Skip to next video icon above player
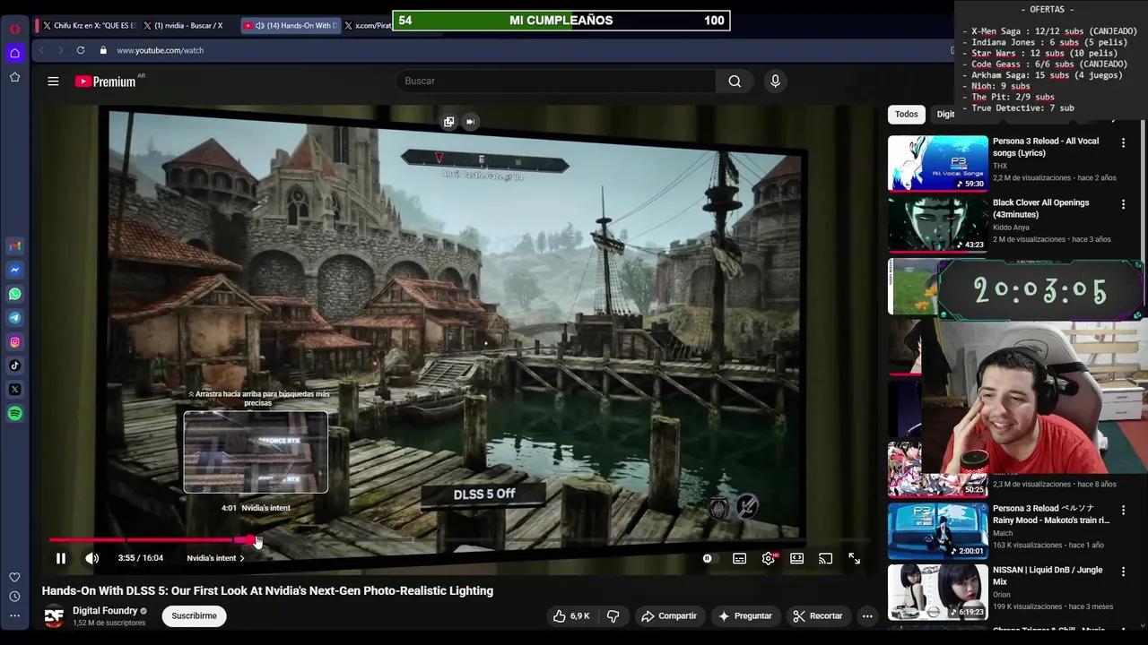 click(470, 122)
